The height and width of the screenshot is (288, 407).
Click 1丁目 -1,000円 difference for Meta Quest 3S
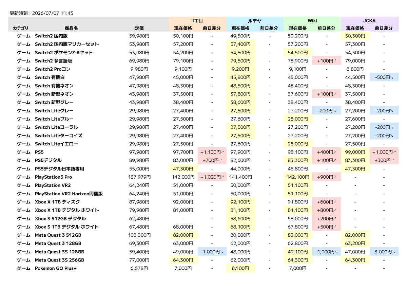pos(212,252)
